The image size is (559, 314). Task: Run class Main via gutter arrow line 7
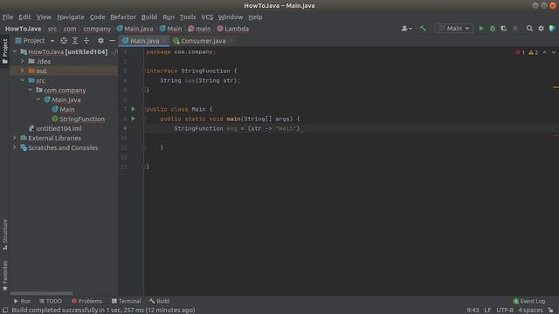133,109
